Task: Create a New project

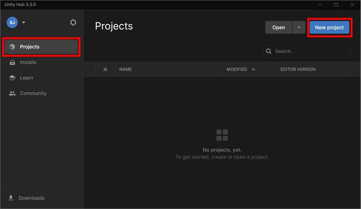Action: click(329, 28)
